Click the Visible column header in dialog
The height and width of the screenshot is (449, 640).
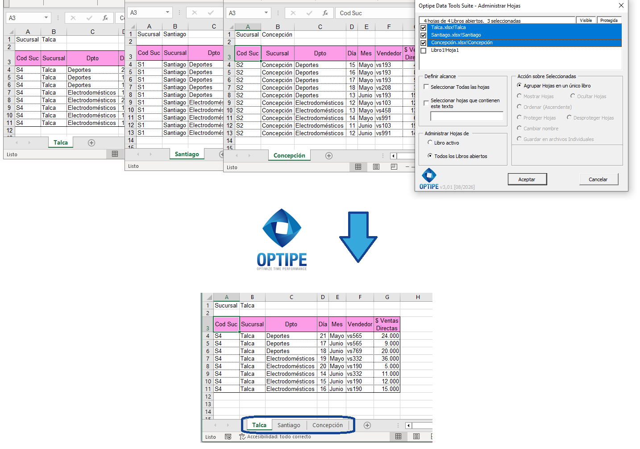(586, 21)
